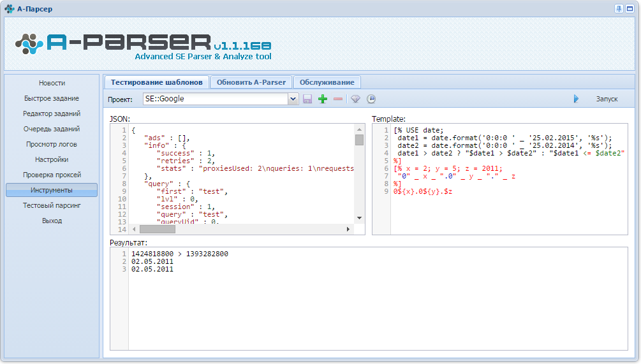Click the A-Parser logo in the banner
Image resolution: width=641 pixels, height=364 pixels.
coord(144,46)
